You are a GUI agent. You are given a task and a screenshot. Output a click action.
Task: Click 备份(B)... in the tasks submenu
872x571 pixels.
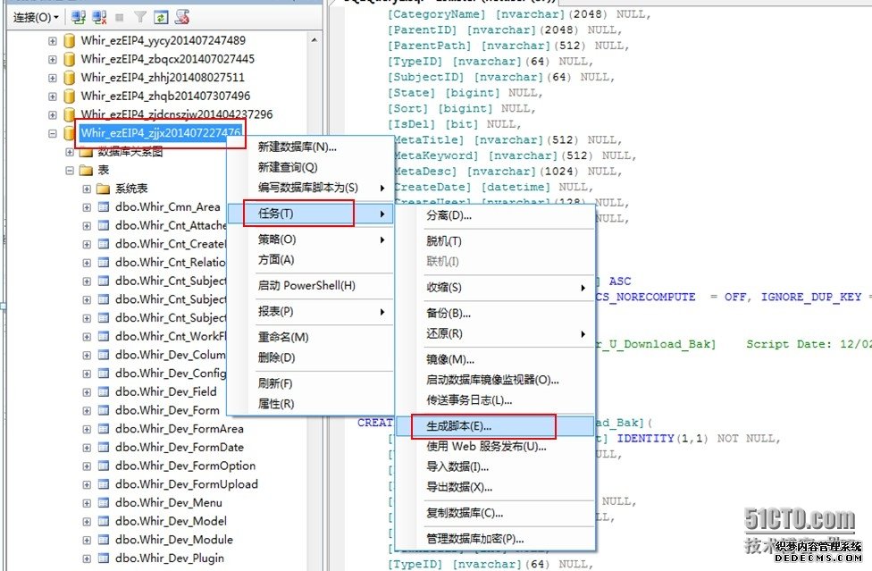tap(449, 314)
